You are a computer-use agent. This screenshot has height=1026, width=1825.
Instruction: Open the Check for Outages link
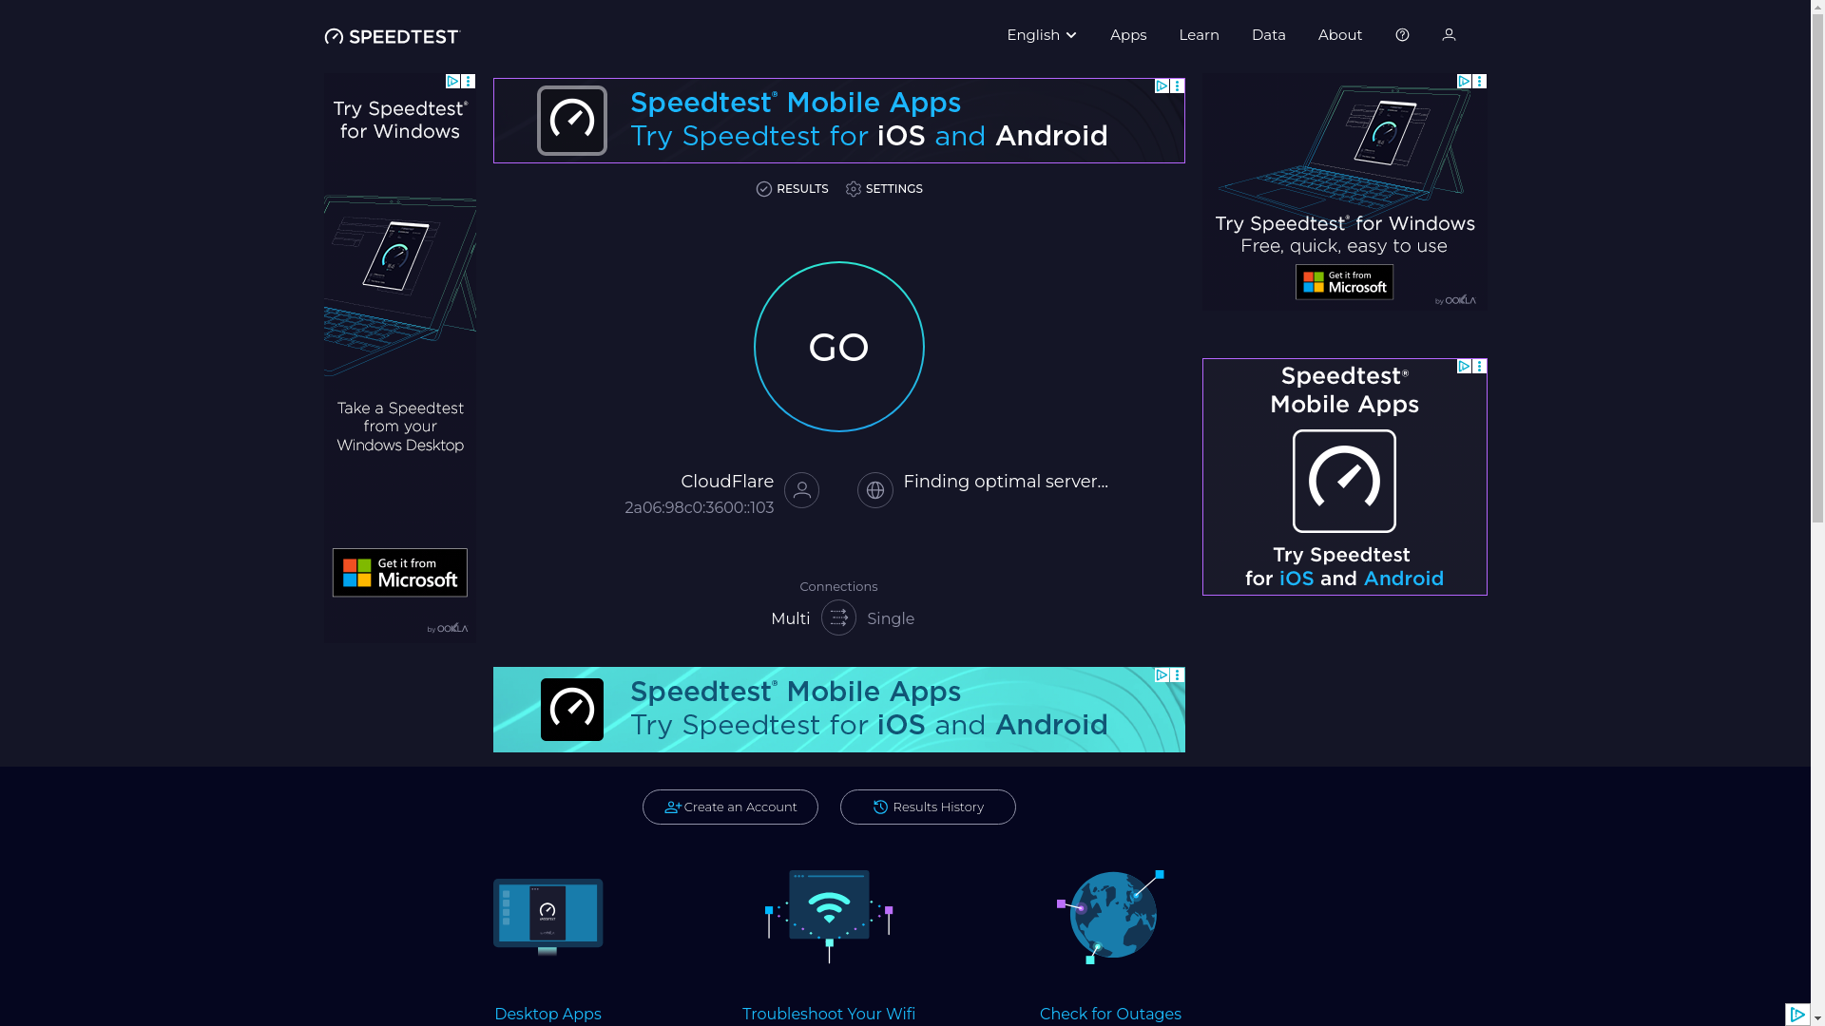pos(1110,1014)
